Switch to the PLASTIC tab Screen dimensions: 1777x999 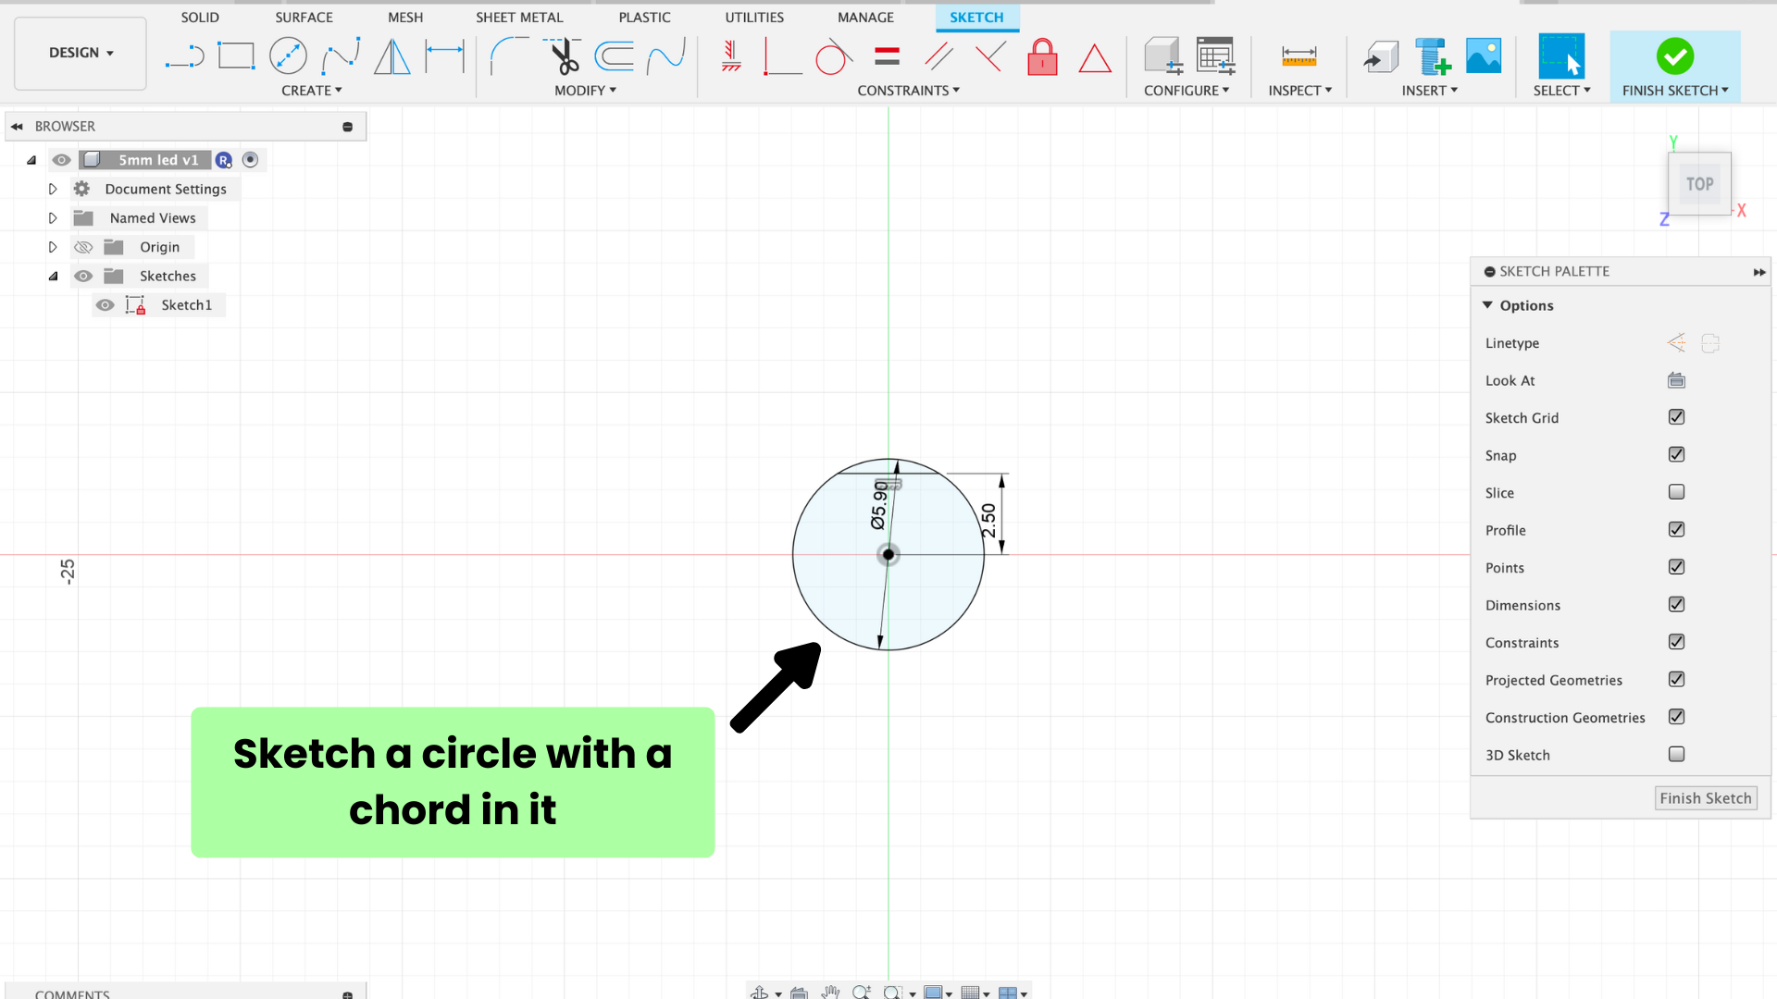pyautogui.click(x=644, y=18)
